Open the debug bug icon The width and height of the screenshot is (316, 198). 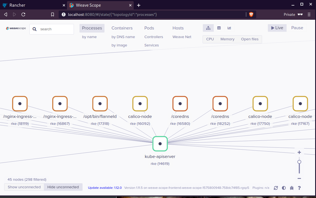coord(292,188)
